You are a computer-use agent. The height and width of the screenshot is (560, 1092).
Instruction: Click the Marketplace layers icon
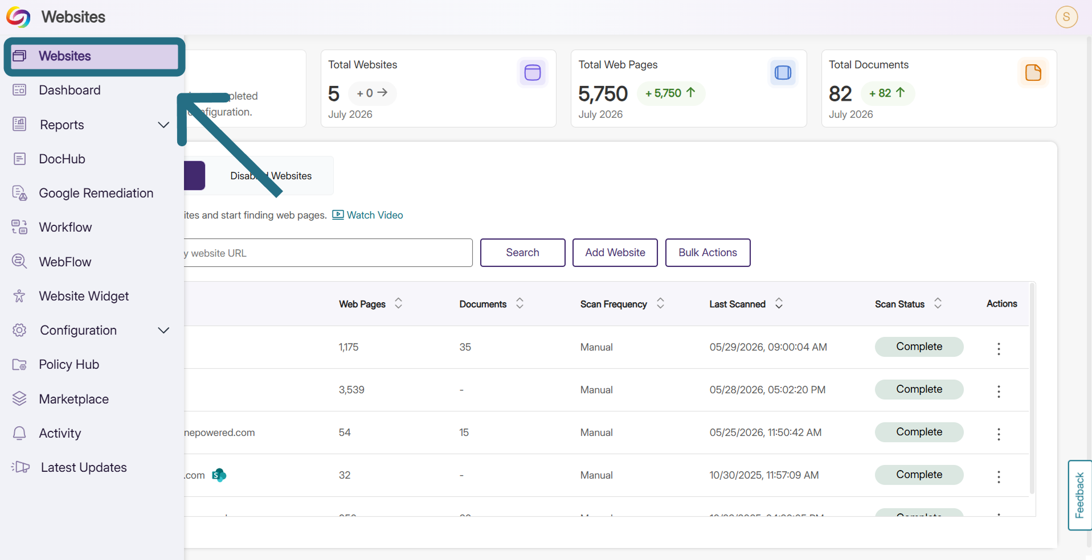(x=19, y=399)
